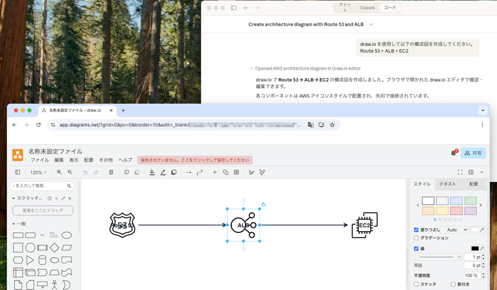Open a new browser tab
This screenshot has width=497, height=290.
coord(123,111)
